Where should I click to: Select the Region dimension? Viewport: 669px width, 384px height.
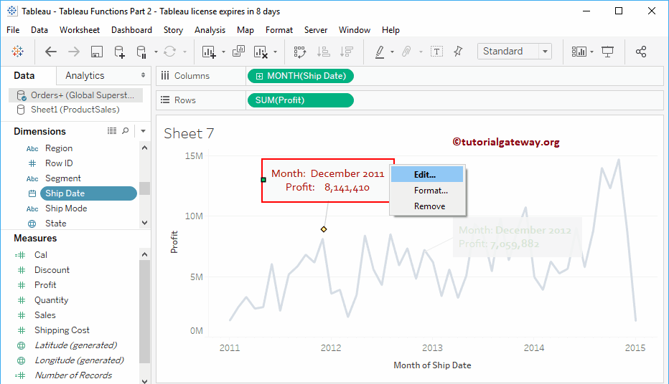click(x=59, y=148)
